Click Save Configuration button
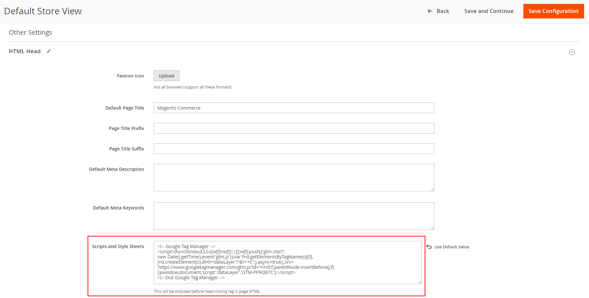The height and width of the screenshot is (298, 589). pos(554,11)
